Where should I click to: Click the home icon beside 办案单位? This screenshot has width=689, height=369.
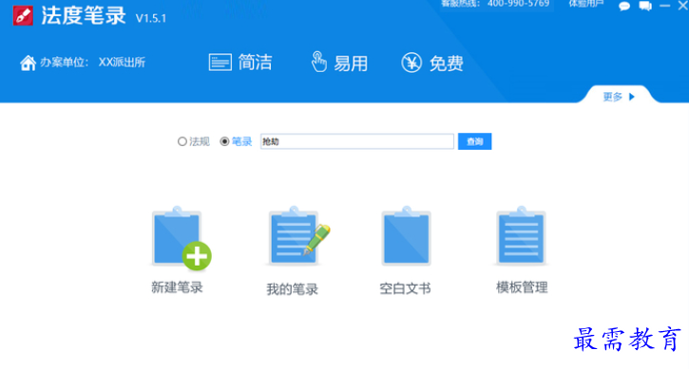(29, 63)
